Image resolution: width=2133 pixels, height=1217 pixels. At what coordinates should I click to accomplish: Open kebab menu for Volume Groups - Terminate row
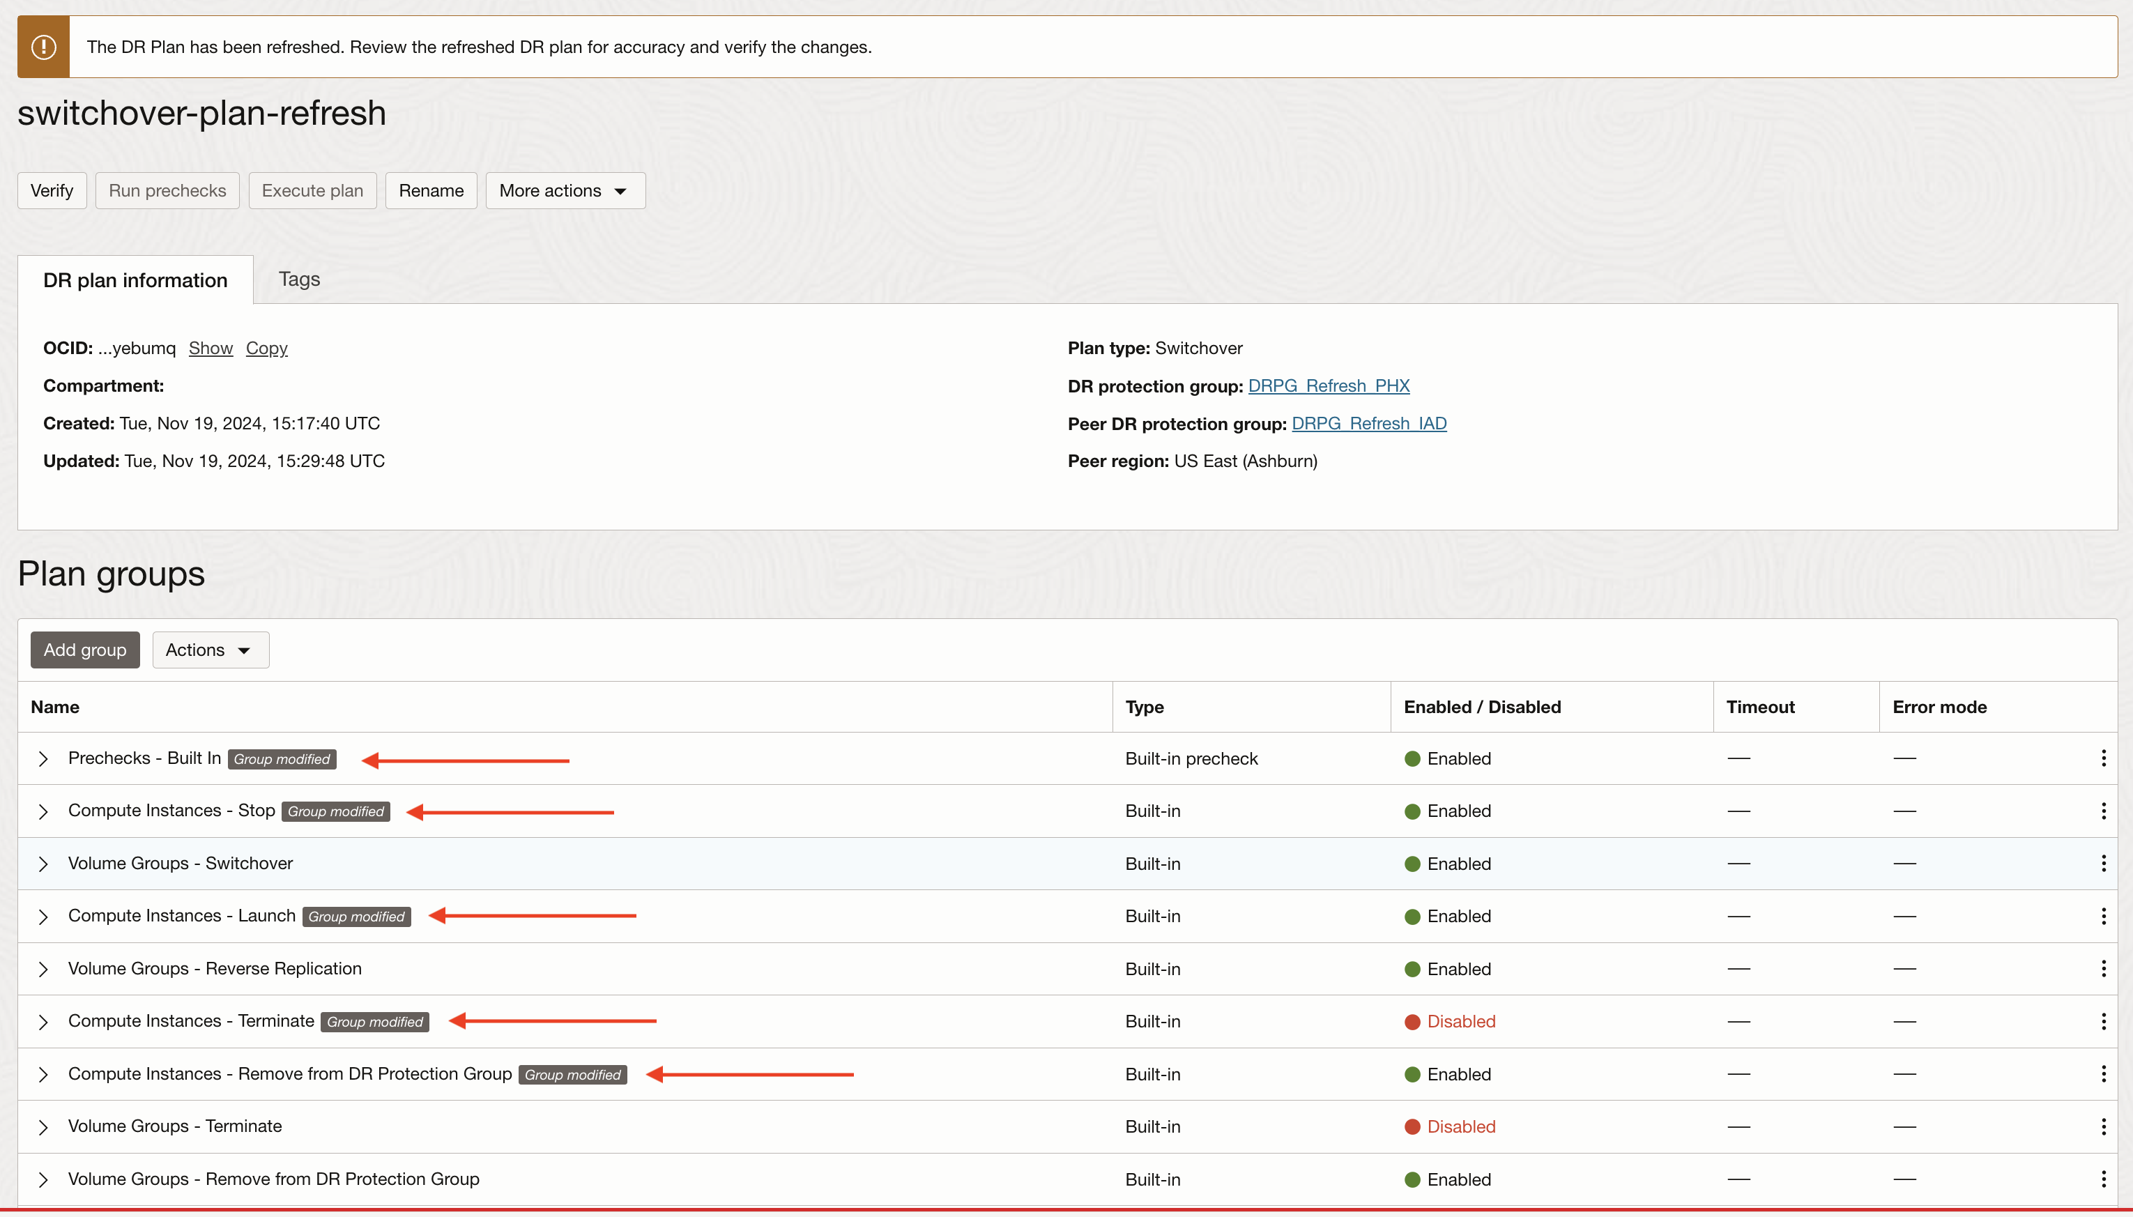pos(2103,1126)
